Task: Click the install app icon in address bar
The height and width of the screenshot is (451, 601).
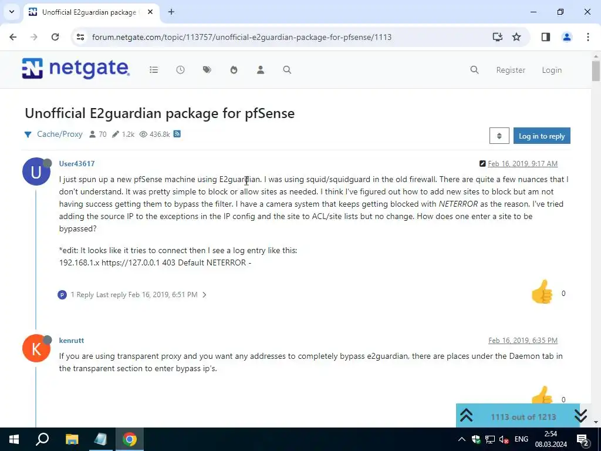Action: (498, 37)
